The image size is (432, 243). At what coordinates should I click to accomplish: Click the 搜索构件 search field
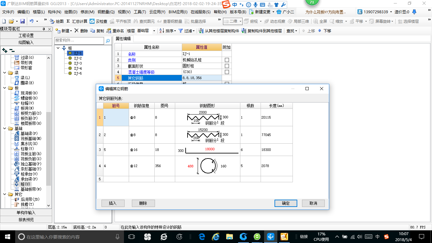point(79,40)
